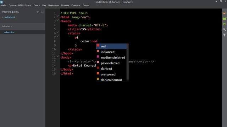Image resolution: width=227 pixels, height=127 pixels.
Task: Open the HTML Format menu
Action: click(x=25, y=6)
